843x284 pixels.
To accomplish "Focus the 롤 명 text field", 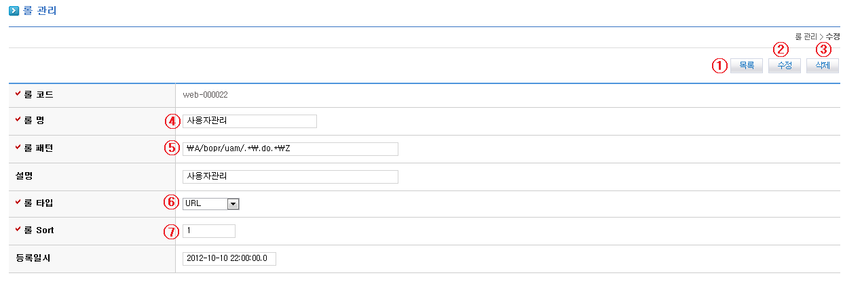I will tap(249, 121).
